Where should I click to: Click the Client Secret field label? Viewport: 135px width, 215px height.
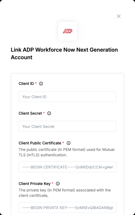tap(30, 113)
